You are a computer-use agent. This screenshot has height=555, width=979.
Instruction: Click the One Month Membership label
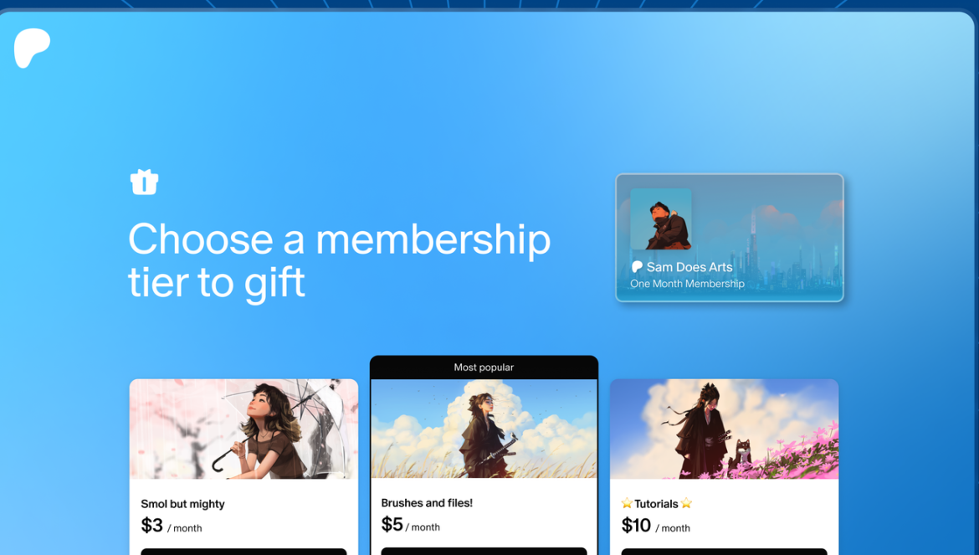(x=687, y=284)
